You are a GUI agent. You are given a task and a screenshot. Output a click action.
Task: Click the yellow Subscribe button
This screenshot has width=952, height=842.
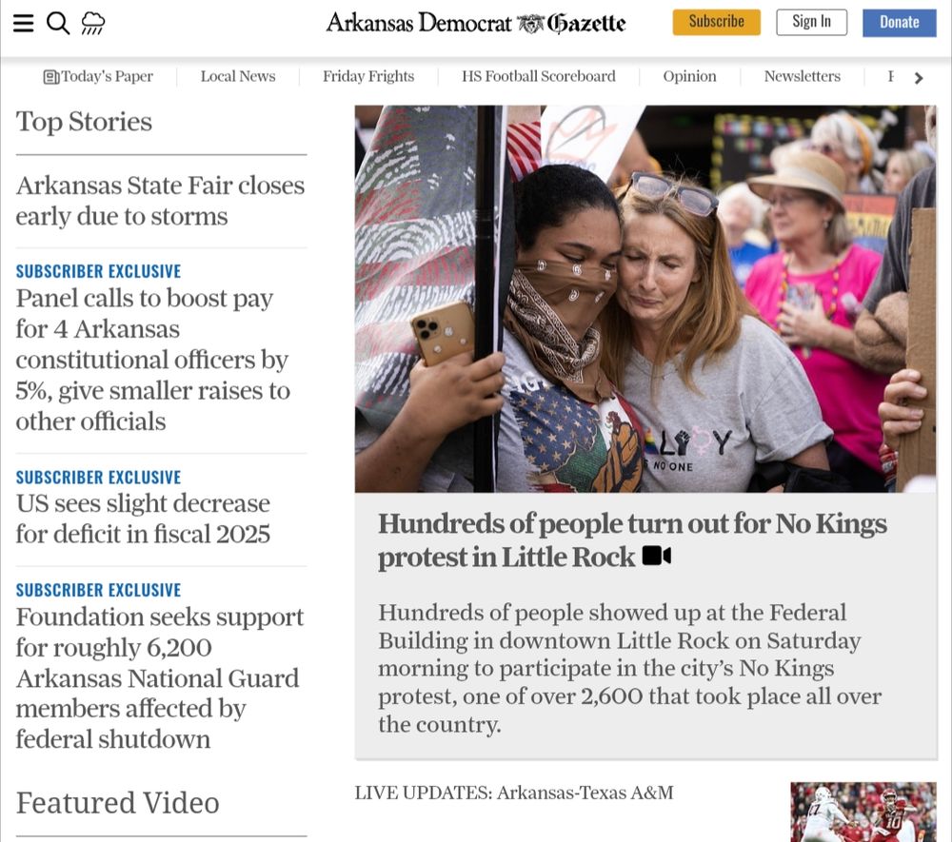coord(717,22)
